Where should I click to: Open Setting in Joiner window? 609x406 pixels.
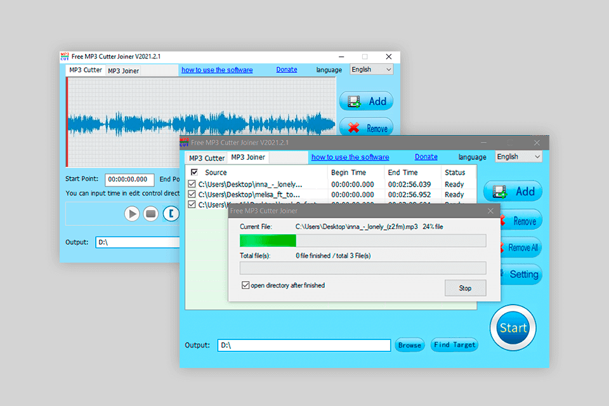coord(520,274)
